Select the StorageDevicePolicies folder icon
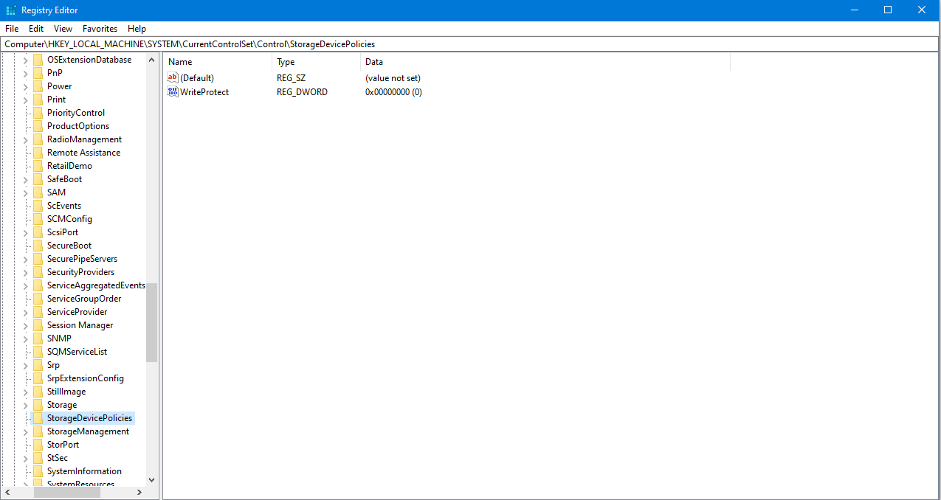Image resolution: width=941 pixels, height=500 pixels. (38, 418)
